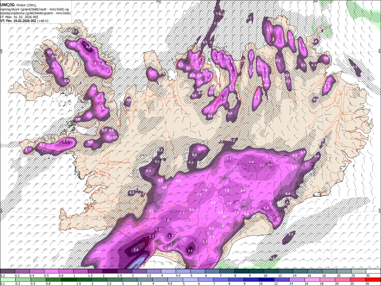Click the '2.8' precipitation value on the map
Viewport: 381px width, 286px height.
point(136,250)
